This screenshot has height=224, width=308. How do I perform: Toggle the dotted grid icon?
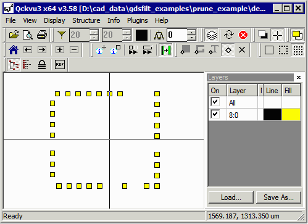tap(298, 50)
